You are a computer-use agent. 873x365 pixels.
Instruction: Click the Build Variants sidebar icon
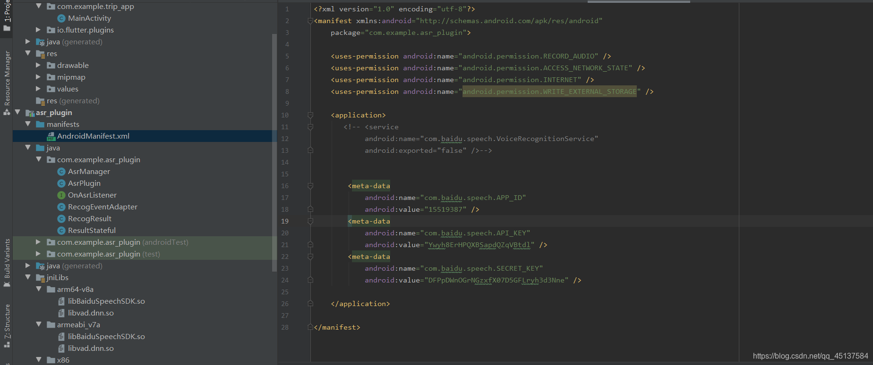[7, 284]
